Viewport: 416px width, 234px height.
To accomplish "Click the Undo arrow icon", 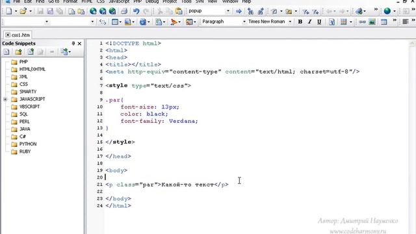I will pyautogui.click(x=136, y=11).
